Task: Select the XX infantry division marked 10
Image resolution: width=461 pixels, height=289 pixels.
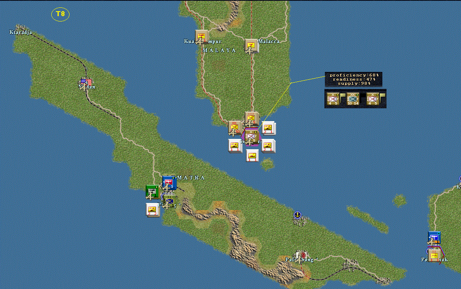Action: coord(235,128)
